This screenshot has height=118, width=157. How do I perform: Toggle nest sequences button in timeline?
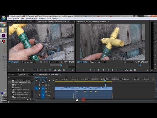click(37, 81)
